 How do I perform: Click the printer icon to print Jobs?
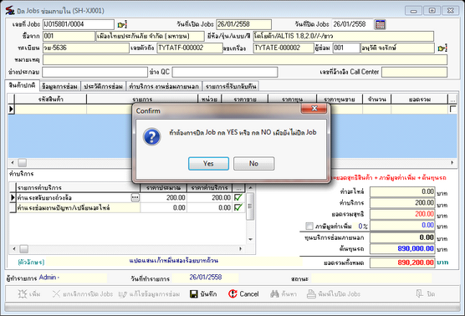tap(311, 293)
